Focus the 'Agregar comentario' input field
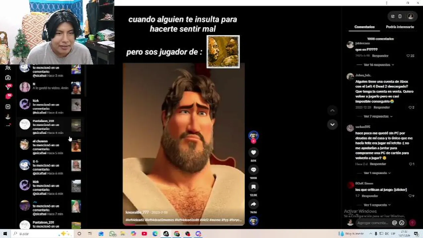 (x=373, y=223)
